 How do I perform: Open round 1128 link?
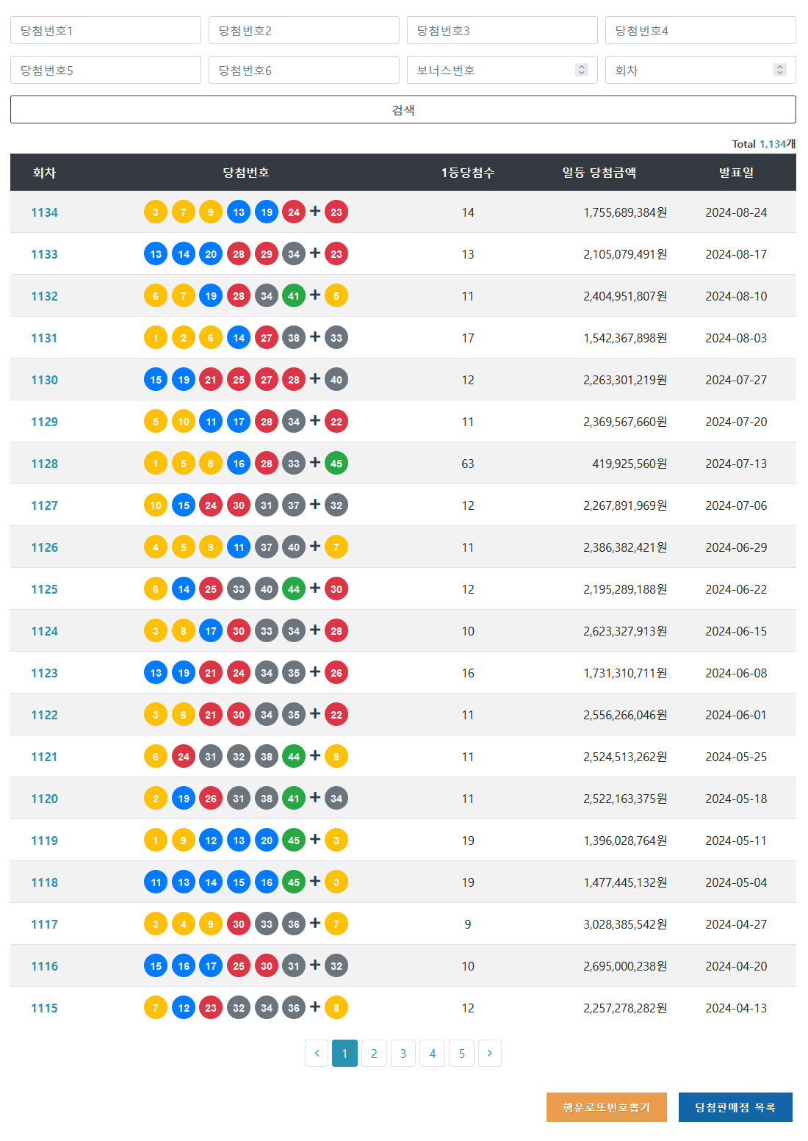click(x=44, y=464)
